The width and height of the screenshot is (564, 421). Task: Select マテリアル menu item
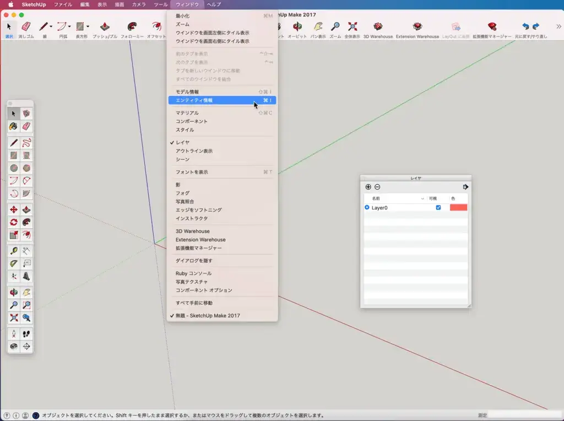coord(222,113)
